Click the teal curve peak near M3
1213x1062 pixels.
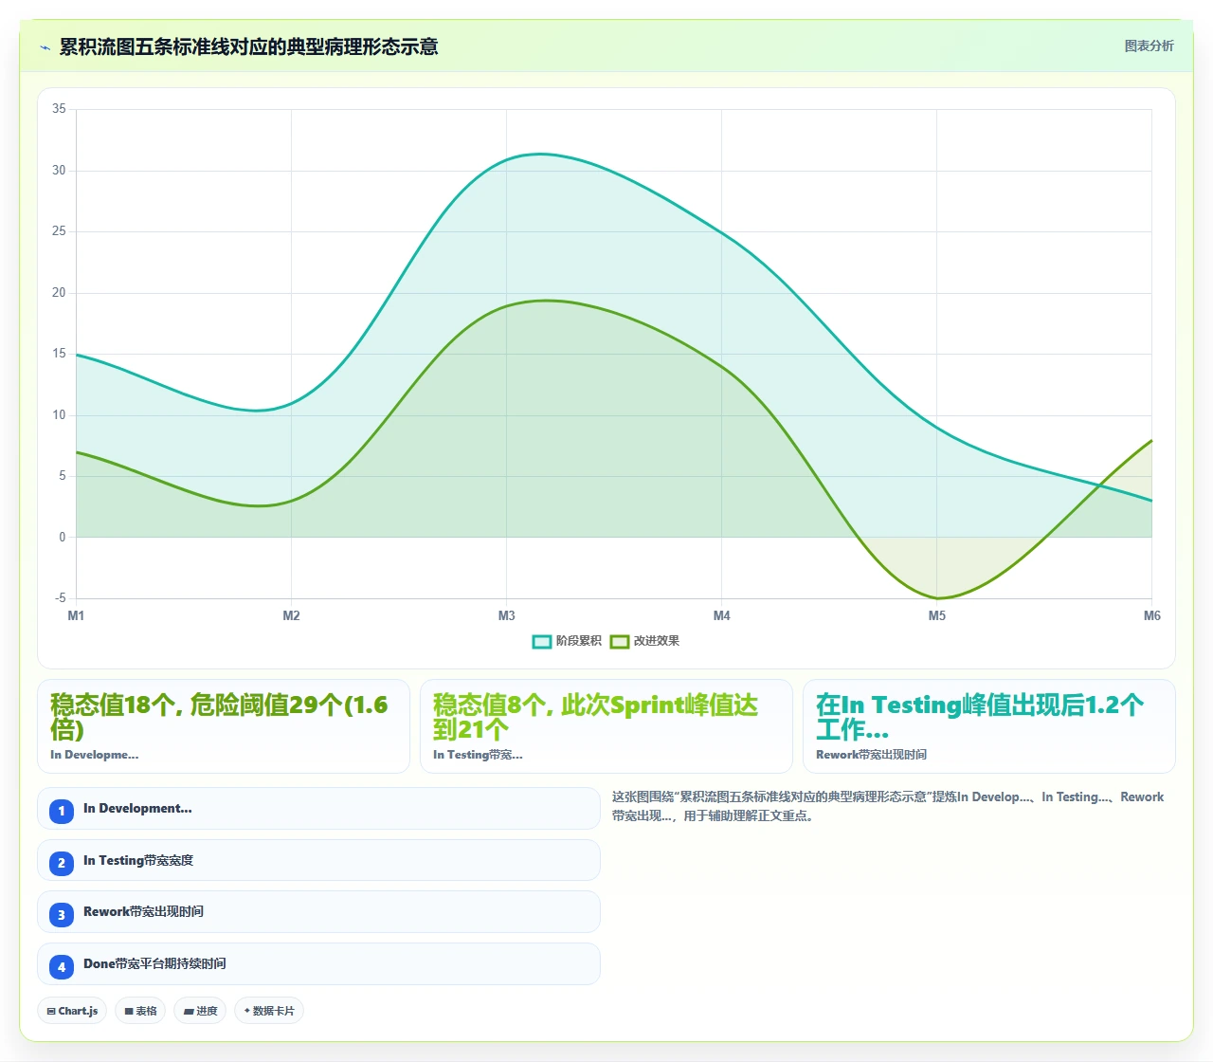click(540, 154)
